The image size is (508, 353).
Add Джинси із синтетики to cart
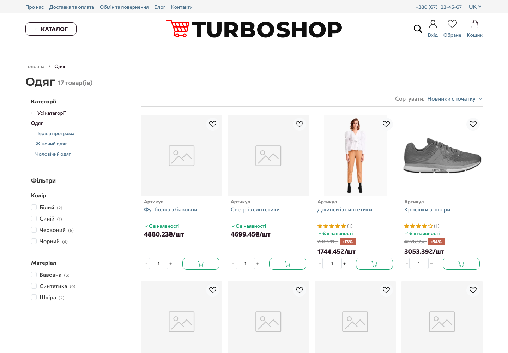(374, 264)
